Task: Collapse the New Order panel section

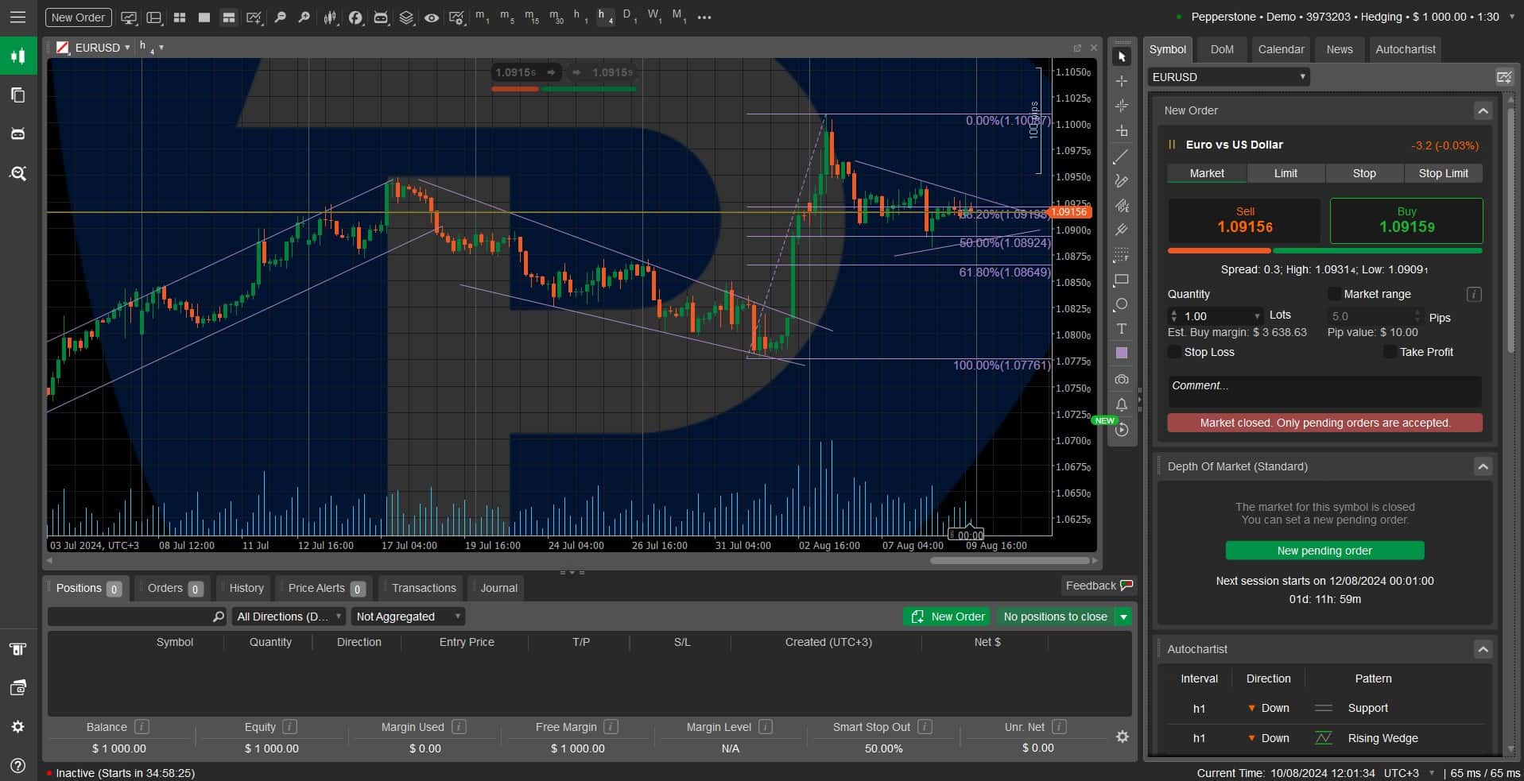Action: pyautogui.click(x=1483, y=110)
